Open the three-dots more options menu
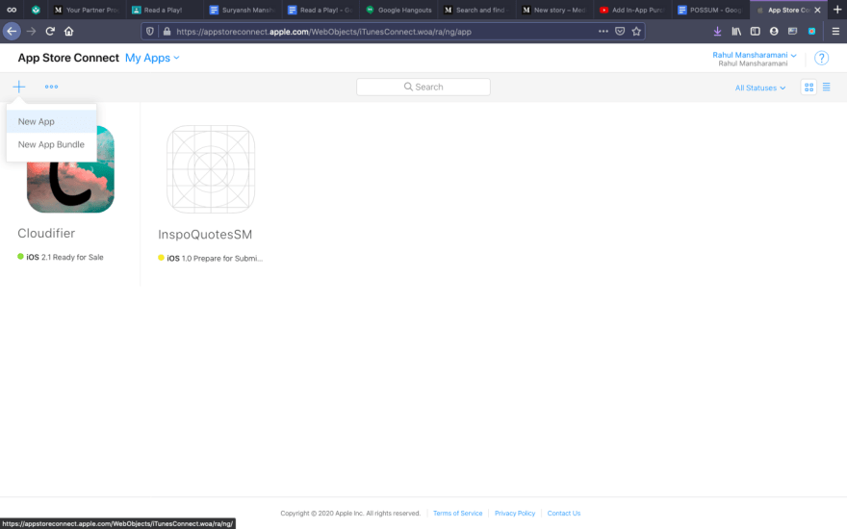The image size is (847, 529). click(51, 87)
